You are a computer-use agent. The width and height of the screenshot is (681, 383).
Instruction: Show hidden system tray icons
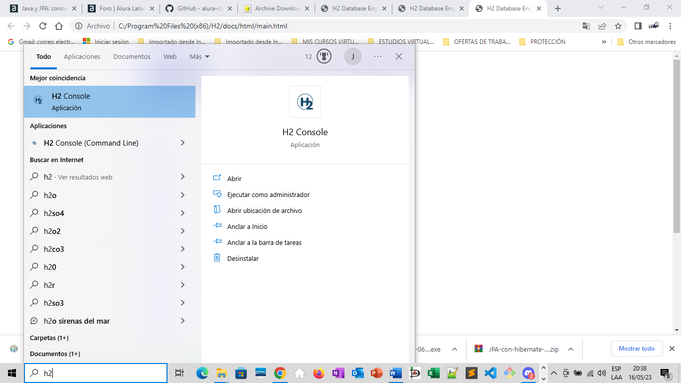[553, 373]
